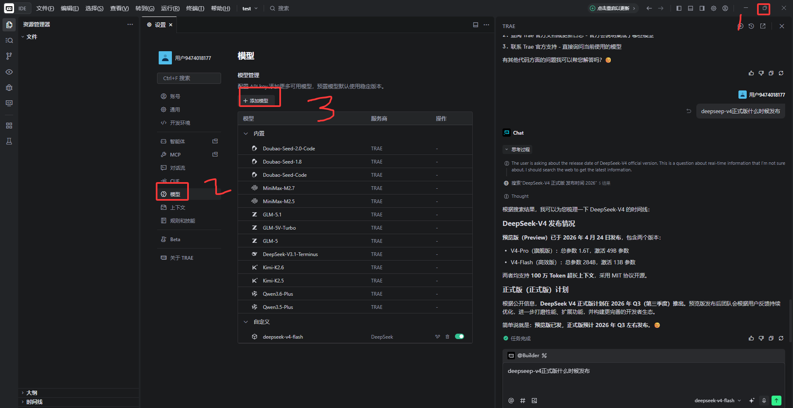The image size is (793, 408).
Task: Open the 终端(T) menu
Action: (195, 8)
